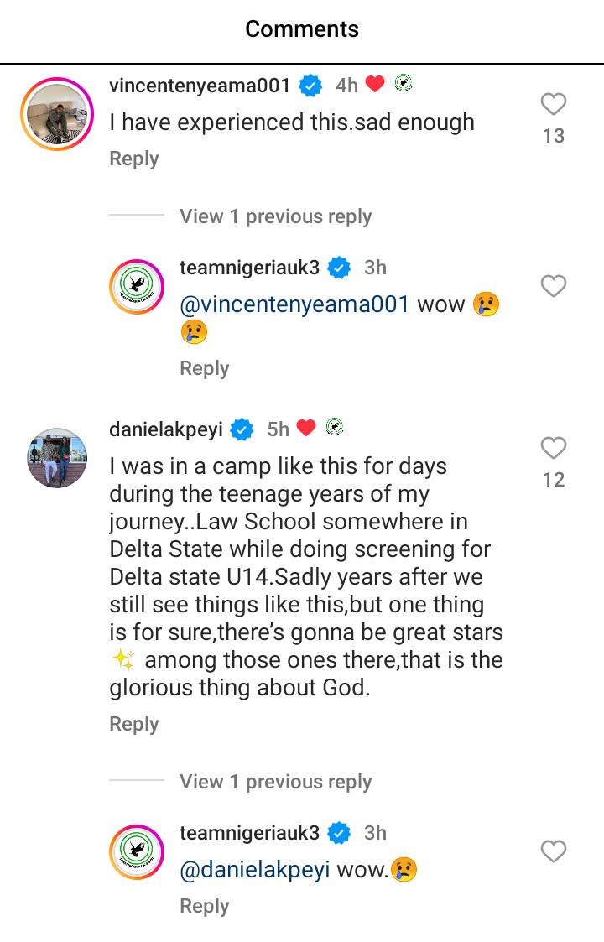
Task: Tap creator-liked badge on vincentenyeama001's comment
Action: 404,84
